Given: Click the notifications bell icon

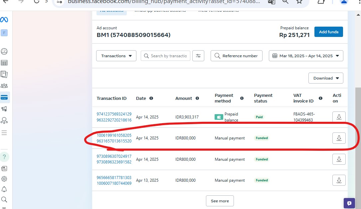Looking at the screenshot, I should coord(4,189).
